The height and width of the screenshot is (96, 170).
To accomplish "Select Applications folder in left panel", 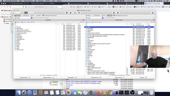I will (19, 29).
